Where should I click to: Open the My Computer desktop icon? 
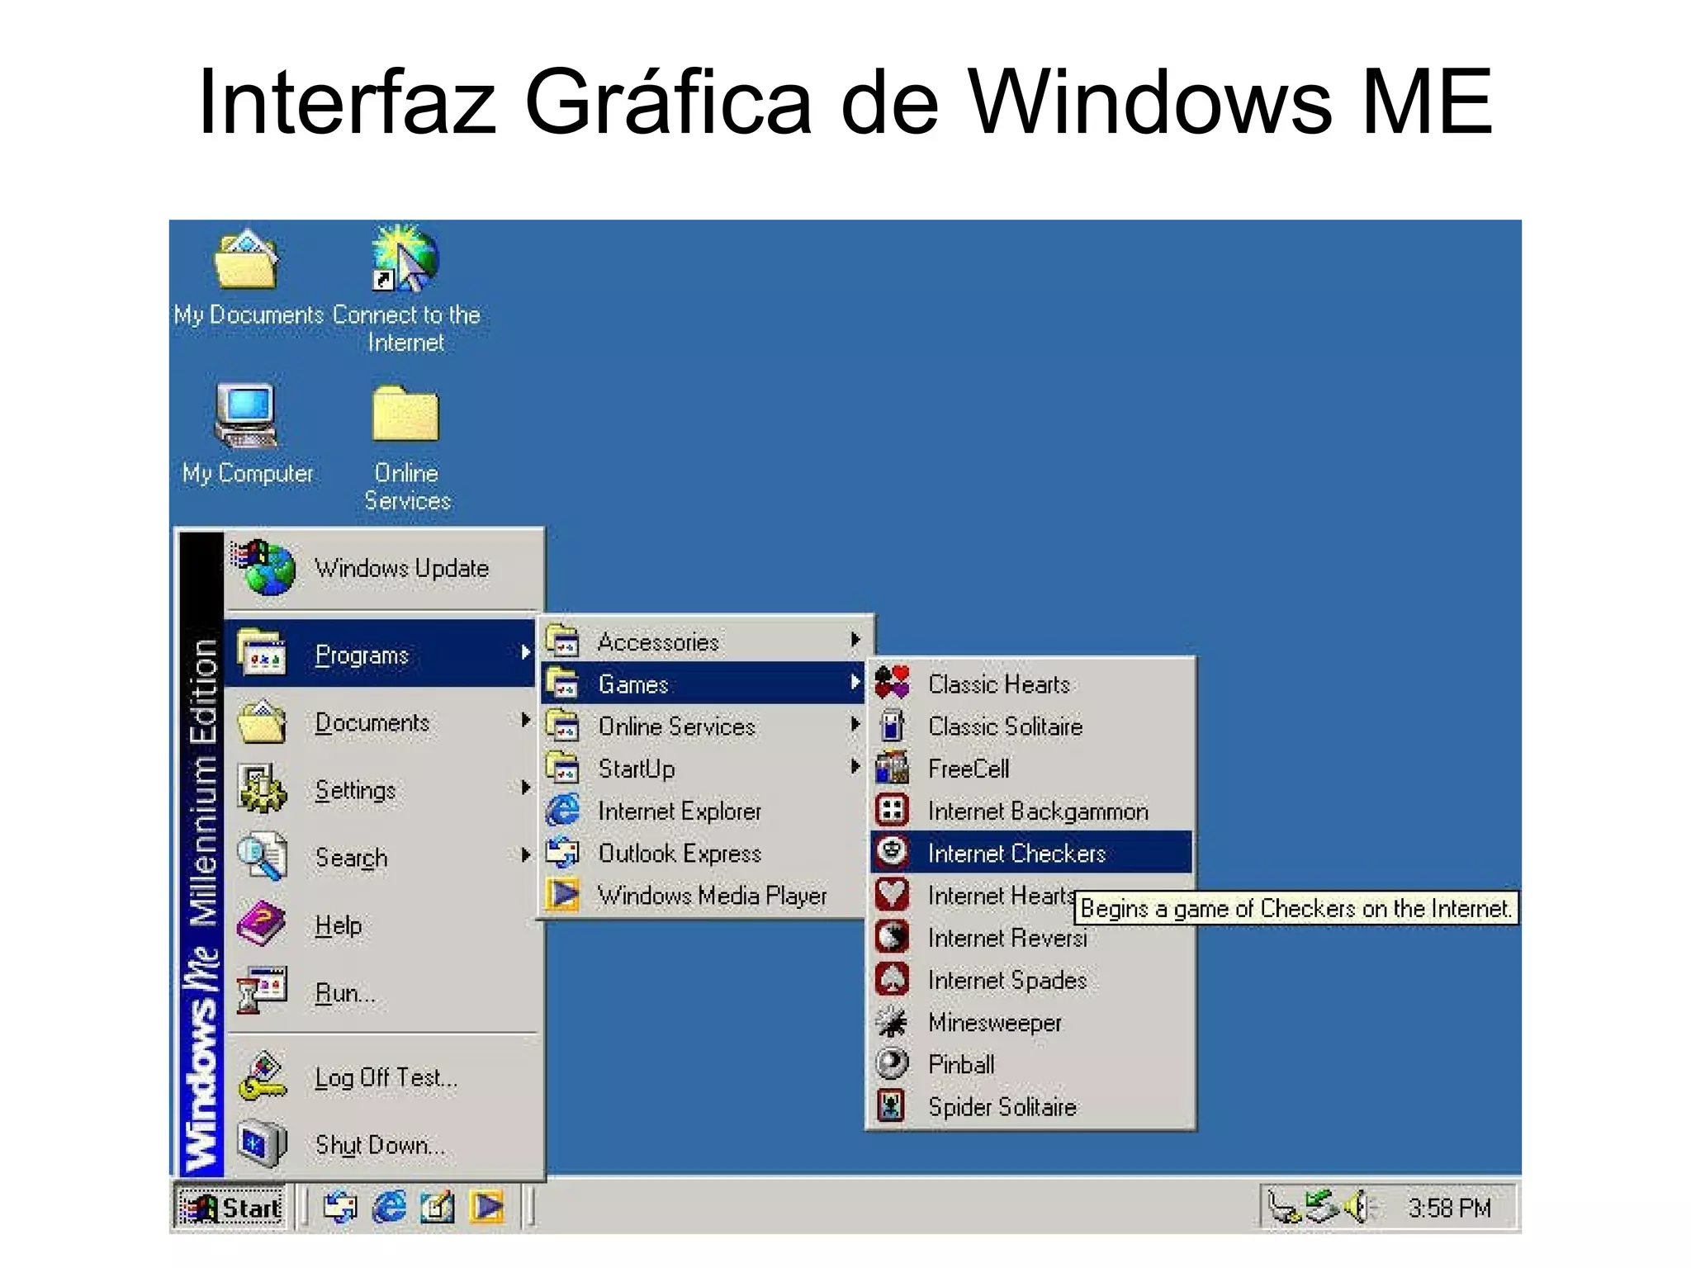246,415
